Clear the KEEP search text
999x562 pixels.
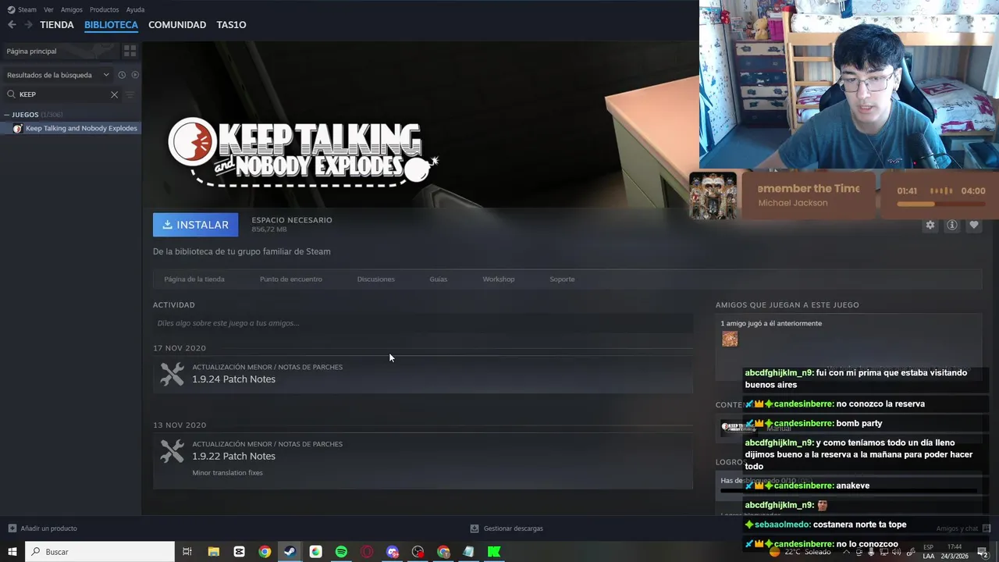tap(114, 94)
